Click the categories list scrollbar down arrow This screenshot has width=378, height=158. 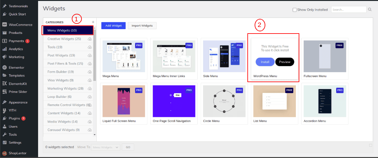95,134
